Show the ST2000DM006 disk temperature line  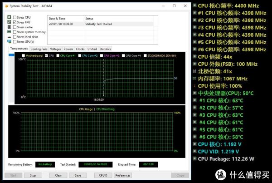145,55
